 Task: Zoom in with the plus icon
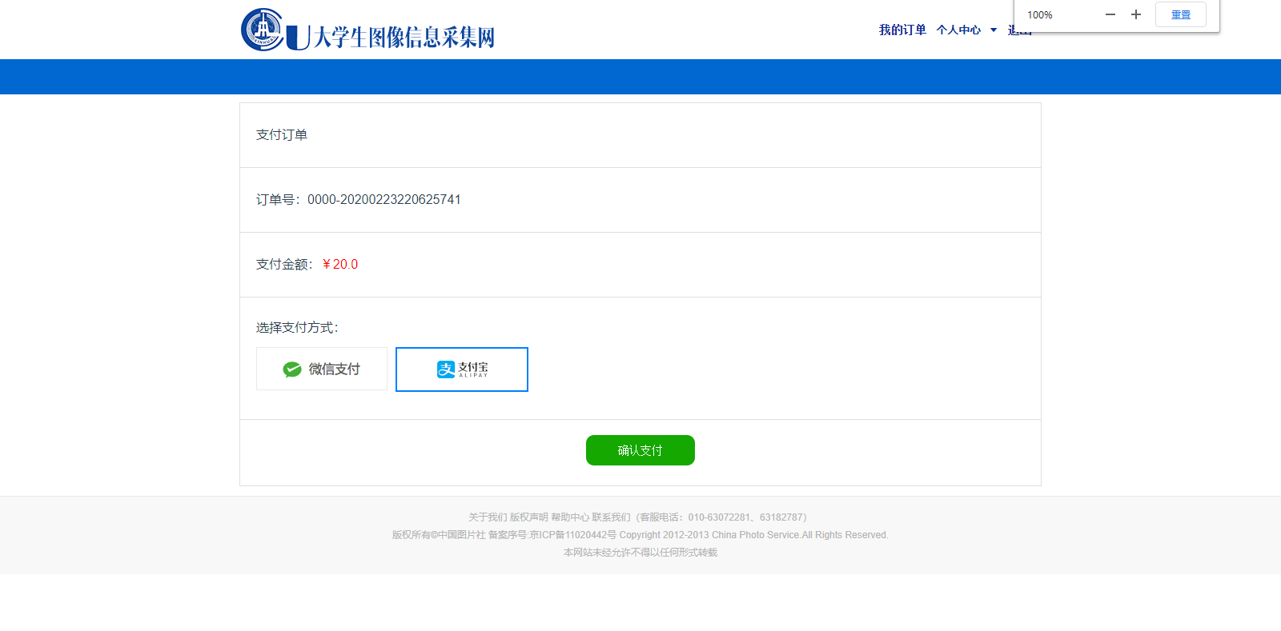pyautogui.click(x=1135, y=14)
